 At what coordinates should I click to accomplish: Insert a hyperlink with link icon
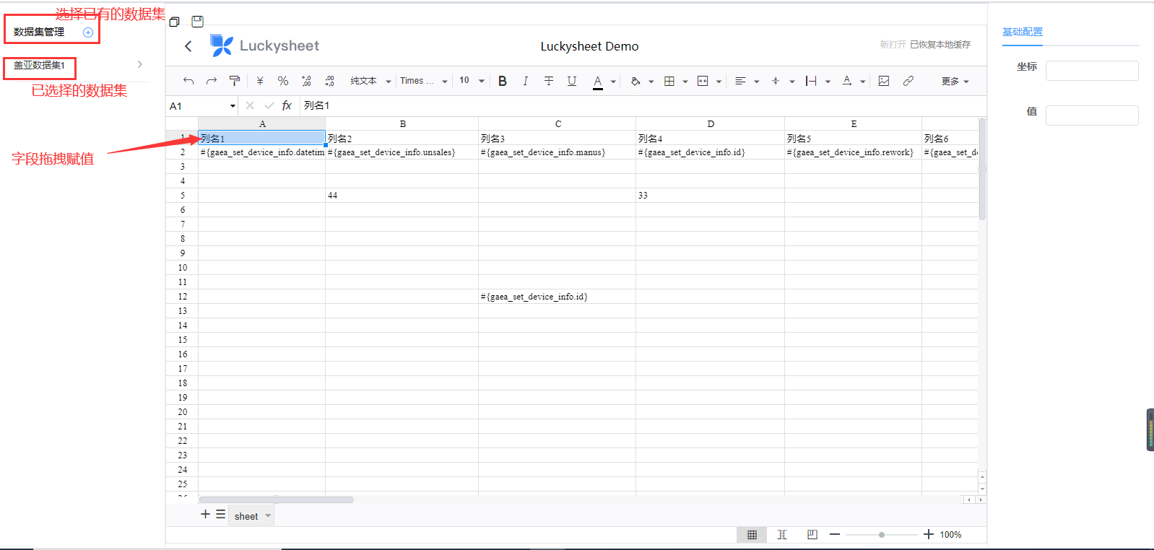coord(908,81)
